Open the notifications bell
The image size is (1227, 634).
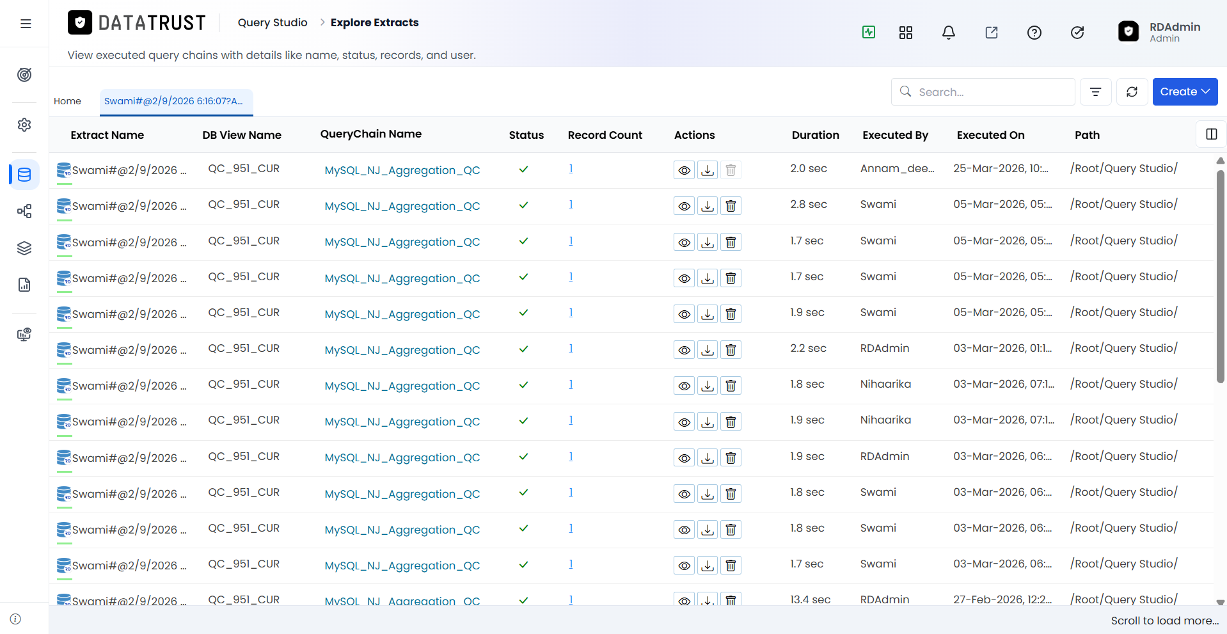[x=949, y=33]
